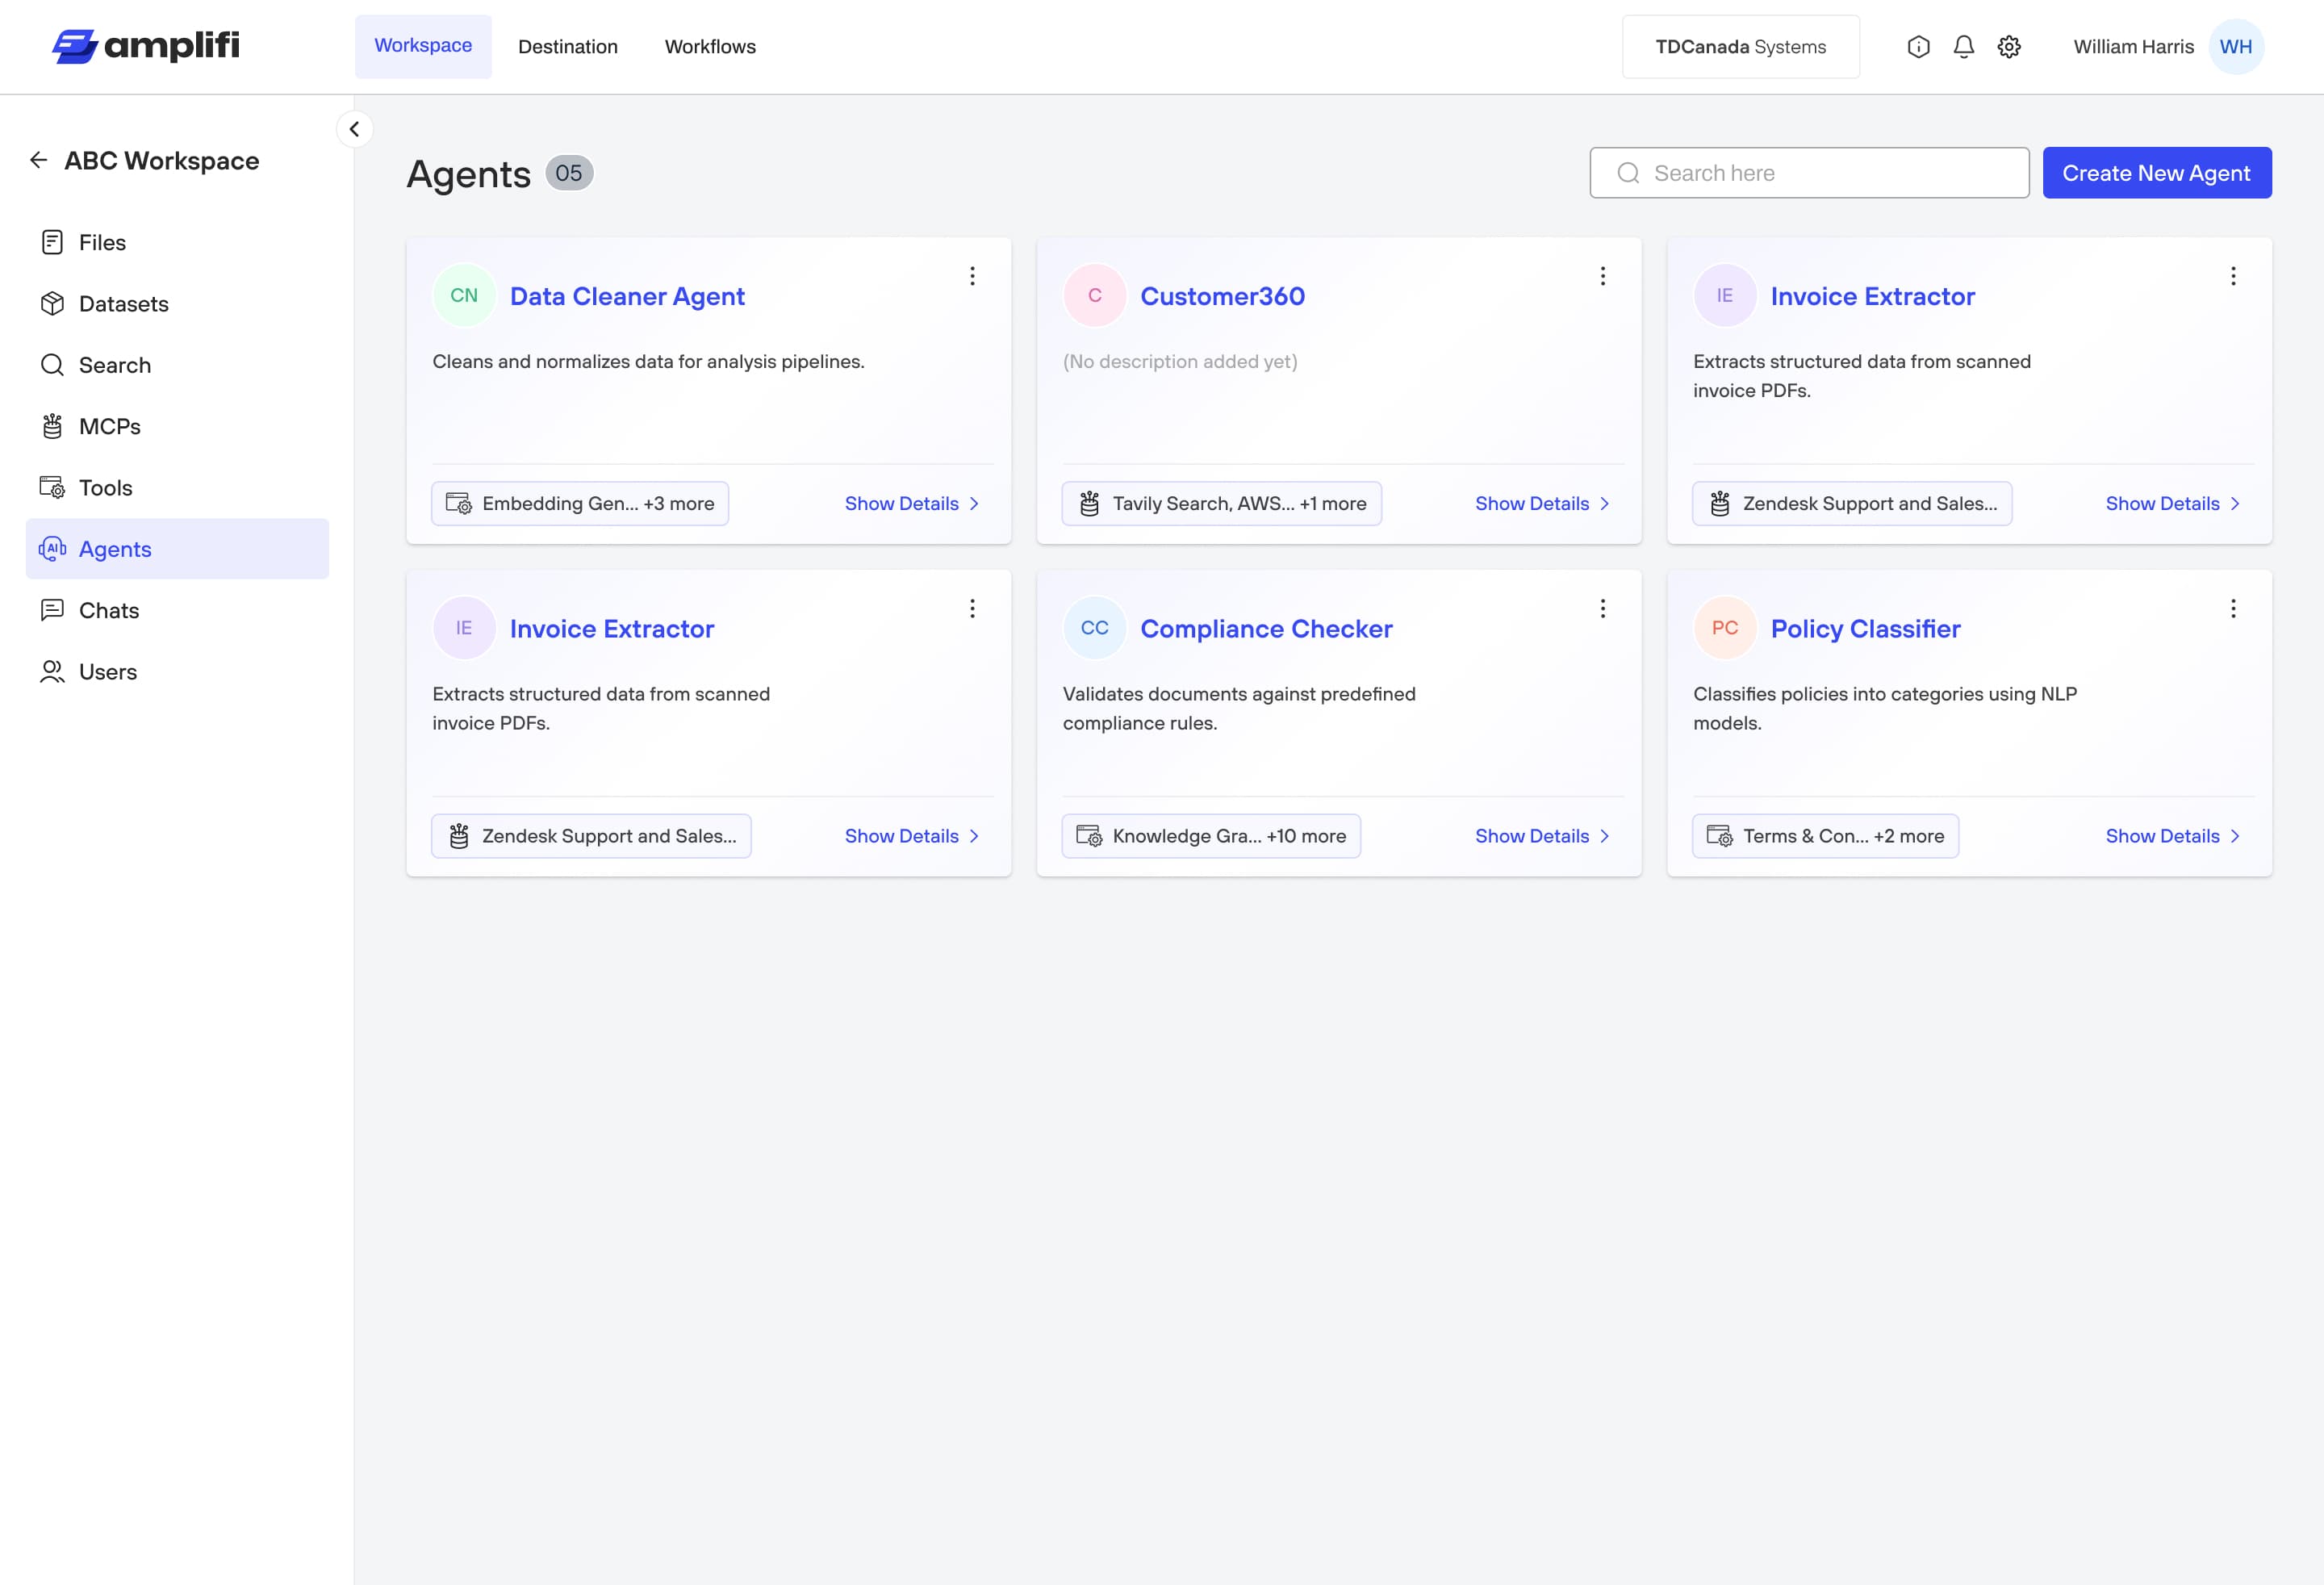Click the Agents AI icon
This screenshot has height=1585, width=2324.
tap(52, 549)
